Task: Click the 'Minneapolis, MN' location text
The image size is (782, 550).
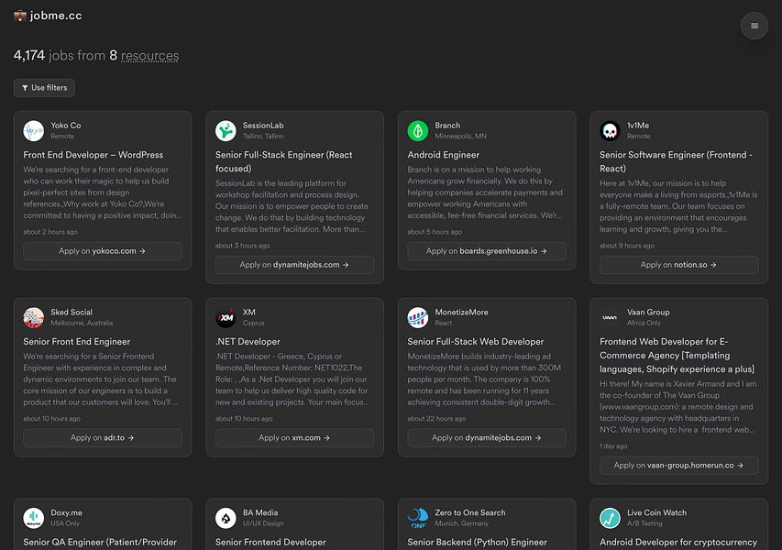Action: point(461,137)
